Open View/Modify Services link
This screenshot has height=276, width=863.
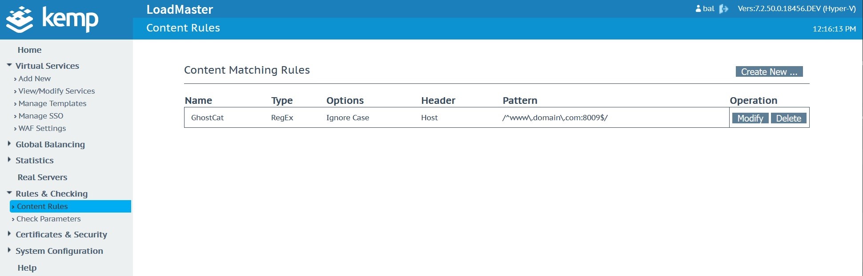[x=56, y=91]
